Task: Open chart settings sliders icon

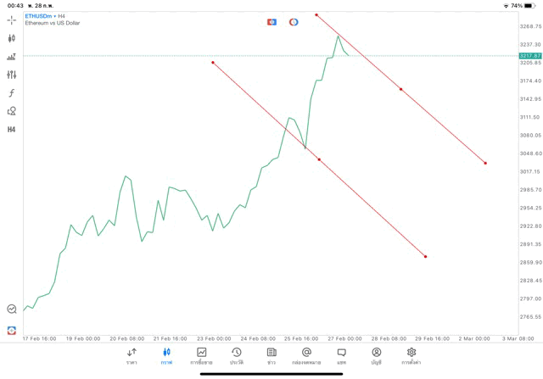Action: pos(12,75)
